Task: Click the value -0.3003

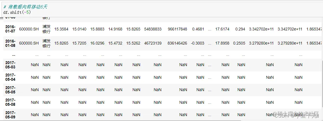Action: 198,43
